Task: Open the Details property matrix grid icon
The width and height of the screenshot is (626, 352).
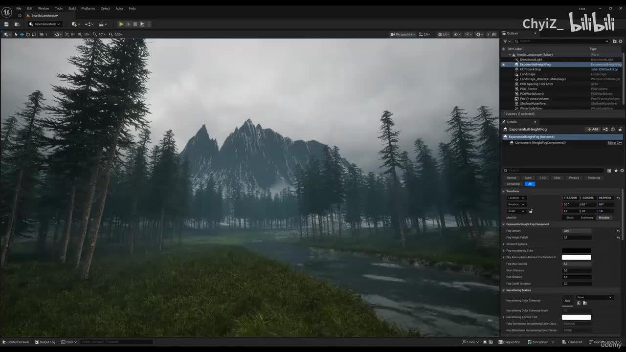Action: click(609, 171)
